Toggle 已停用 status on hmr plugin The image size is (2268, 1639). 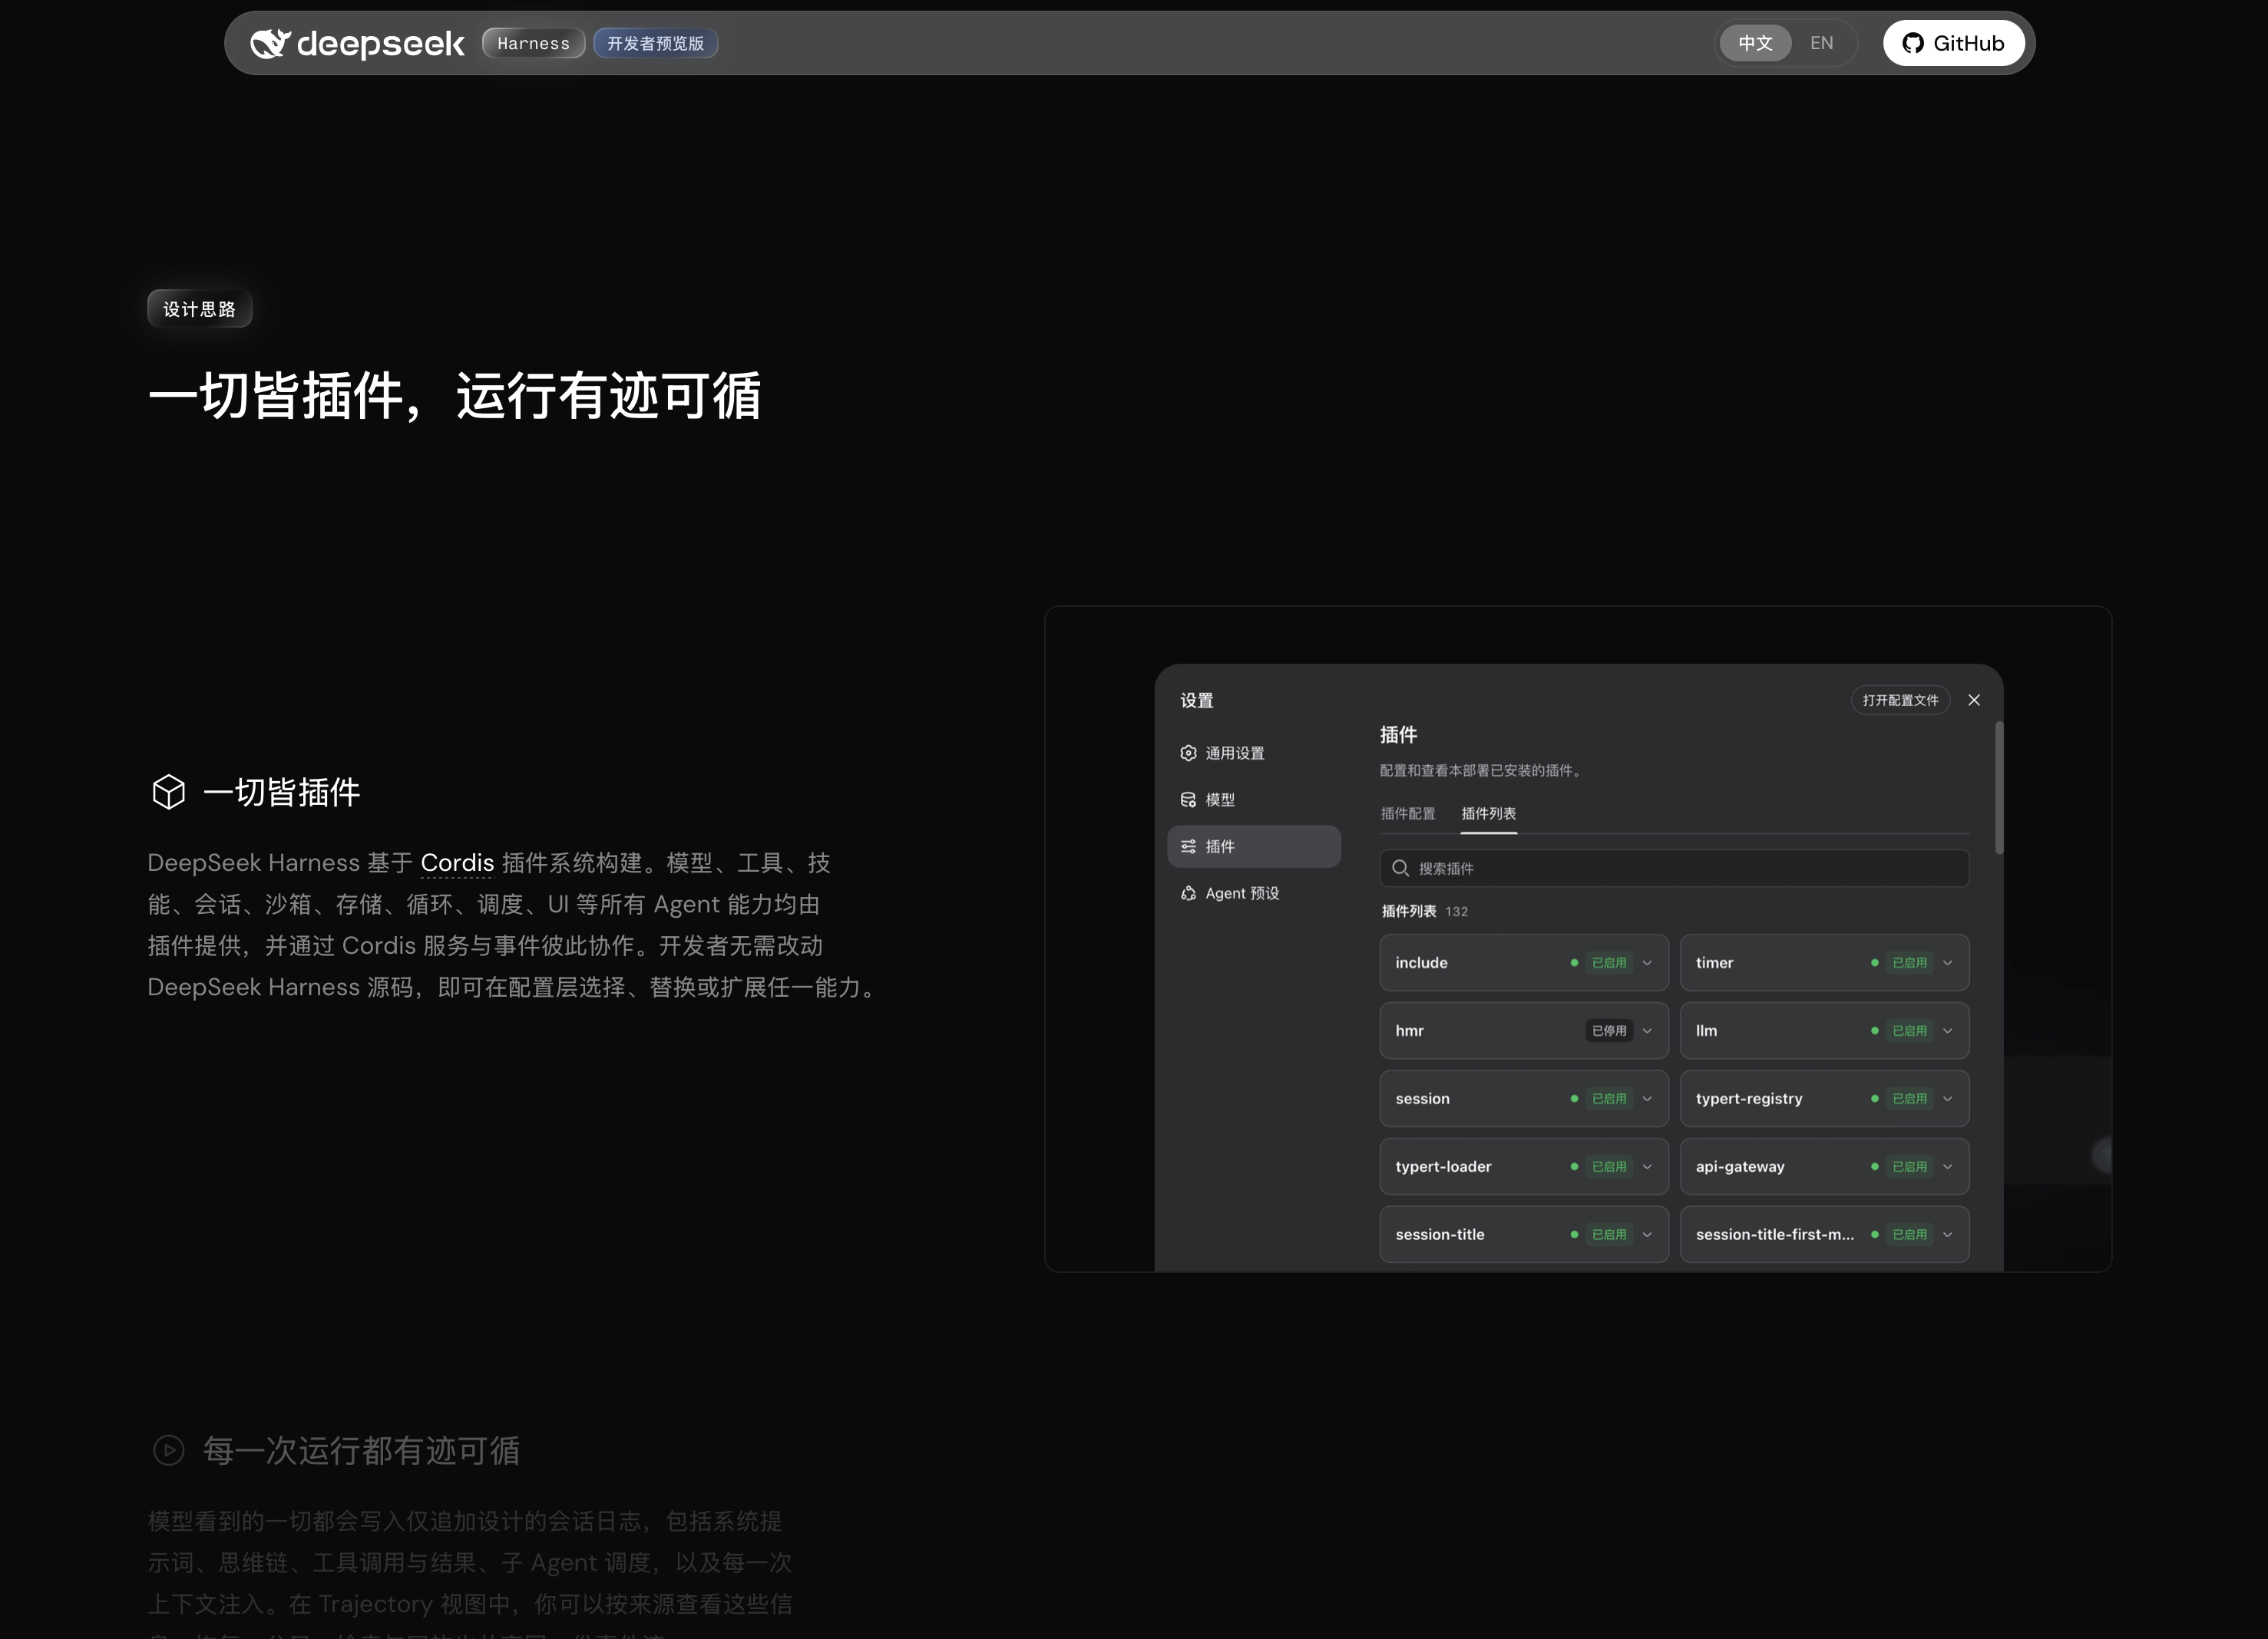click(1609, 1031)
